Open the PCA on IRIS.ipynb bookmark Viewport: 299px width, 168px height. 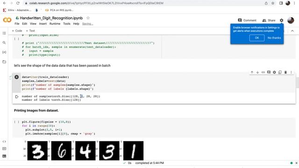[59, 10]
